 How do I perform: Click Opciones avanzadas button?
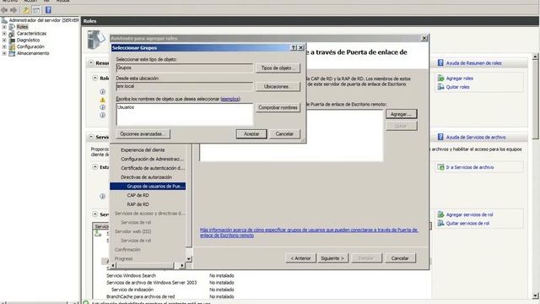(143, 133)
